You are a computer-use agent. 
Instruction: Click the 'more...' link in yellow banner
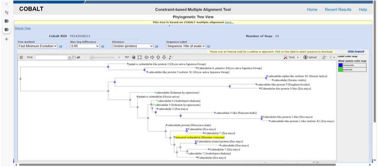(229, 22)
